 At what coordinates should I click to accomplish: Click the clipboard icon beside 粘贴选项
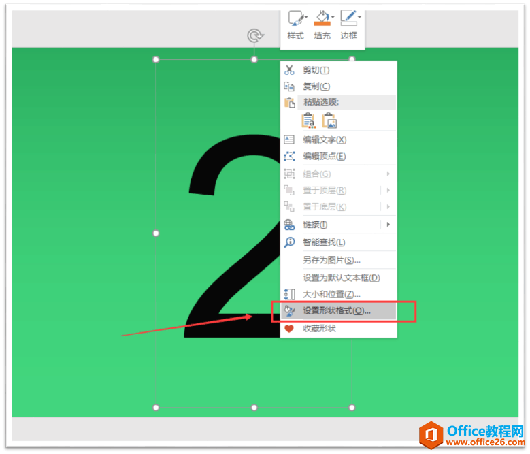[x=289, y=102]
